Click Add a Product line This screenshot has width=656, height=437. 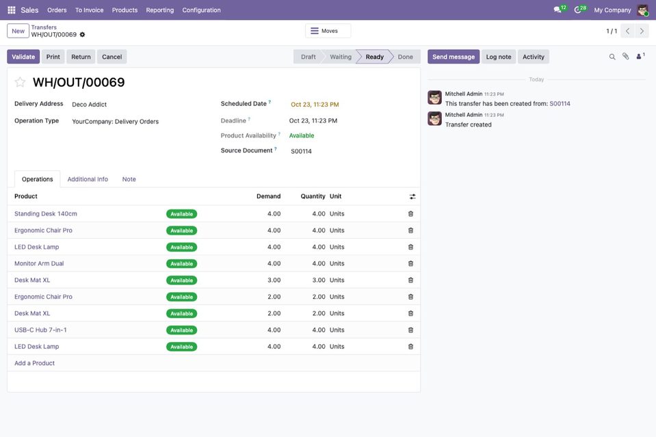[x=34, y=363]
